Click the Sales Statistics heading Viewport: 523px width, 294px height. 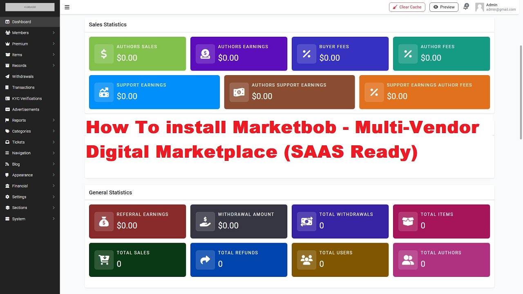click(x=108, y=24)
